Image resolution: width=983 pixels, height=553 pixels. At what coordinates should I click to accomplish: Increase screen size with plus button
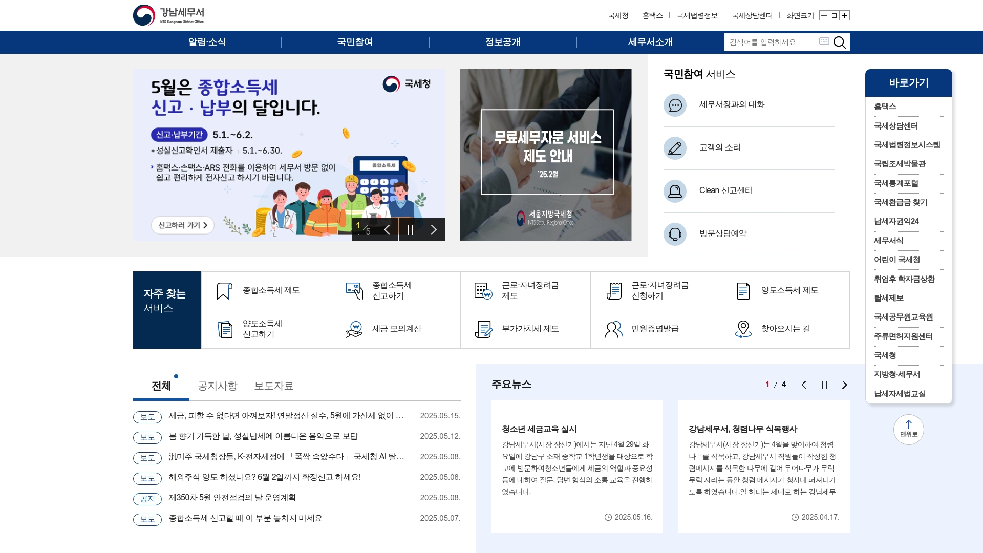pyautogui.click(x=845, y=15)
